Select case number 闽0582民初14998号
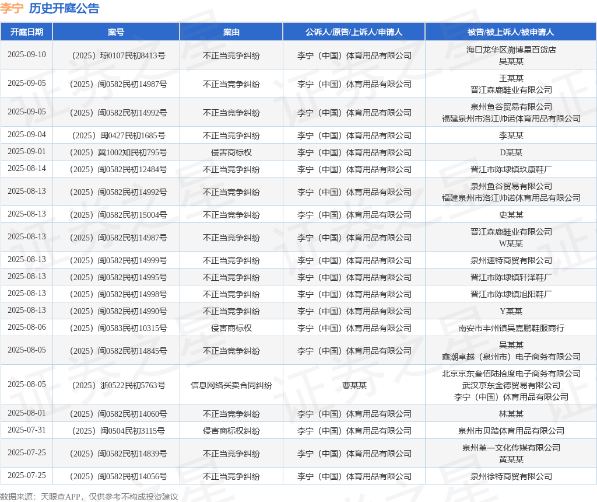 coord(118,294)
